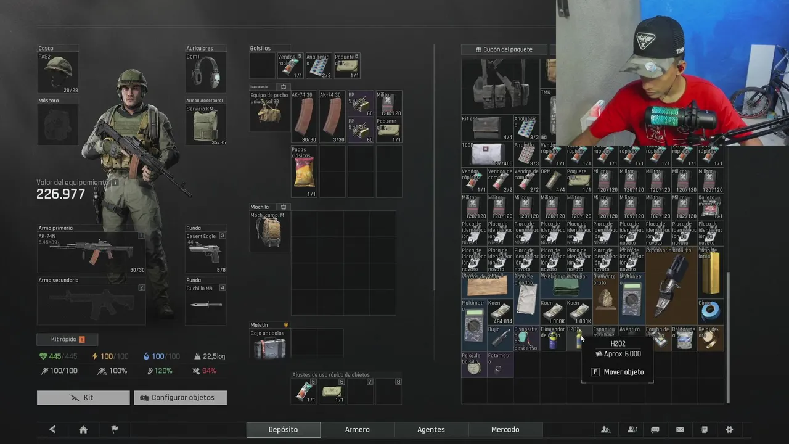Click the Configurar objetos button

tap(181, 398)
